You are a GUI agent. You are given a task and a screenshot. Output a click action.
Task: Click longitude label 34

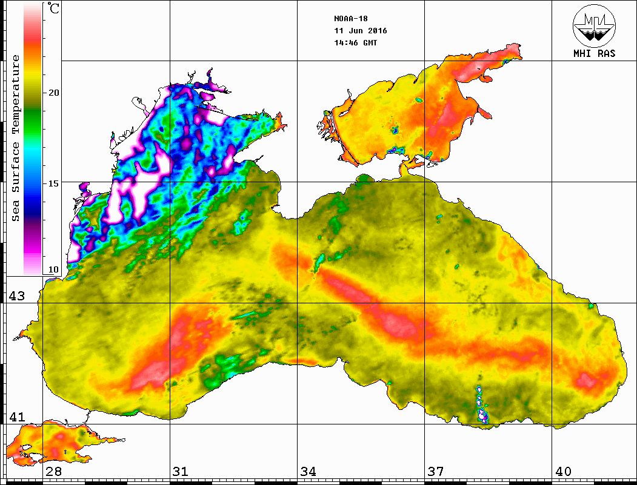pos(308,471)
